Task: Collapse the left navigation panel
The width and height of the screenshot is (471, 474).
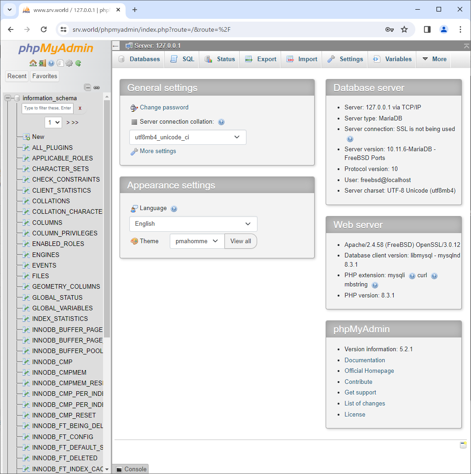Action: point(115,46)
